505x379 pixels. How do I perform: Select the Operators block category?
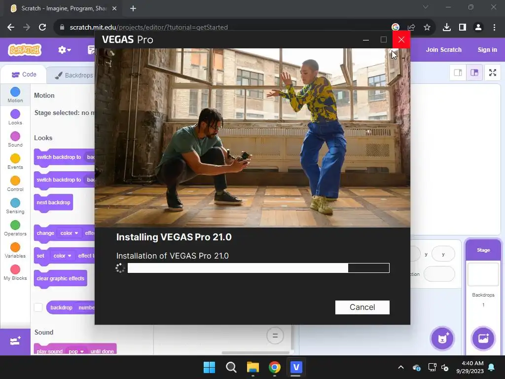coord(15,228)
